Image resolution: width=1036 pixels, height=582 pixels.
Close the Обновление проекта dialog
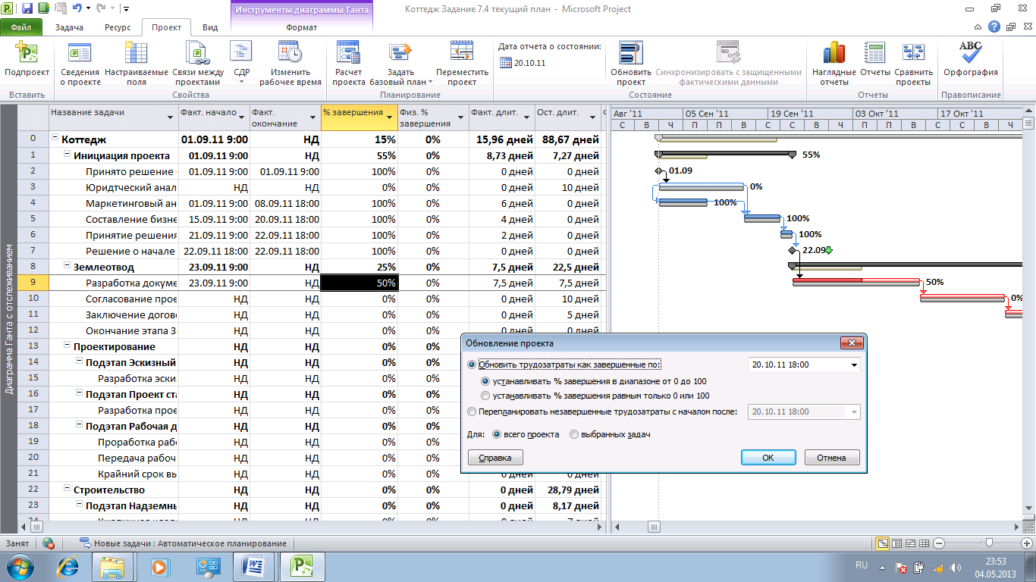pyautogui.click(x=851, y=343)
